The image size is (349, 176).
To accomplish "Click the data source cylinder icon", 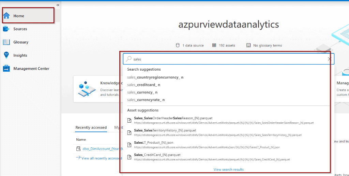I will click(x=178, y=45).
